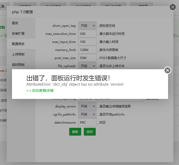Screen dimensions: 179x165
Task: Click the 是否开启pathinfo description
Action: coord(112,115)
